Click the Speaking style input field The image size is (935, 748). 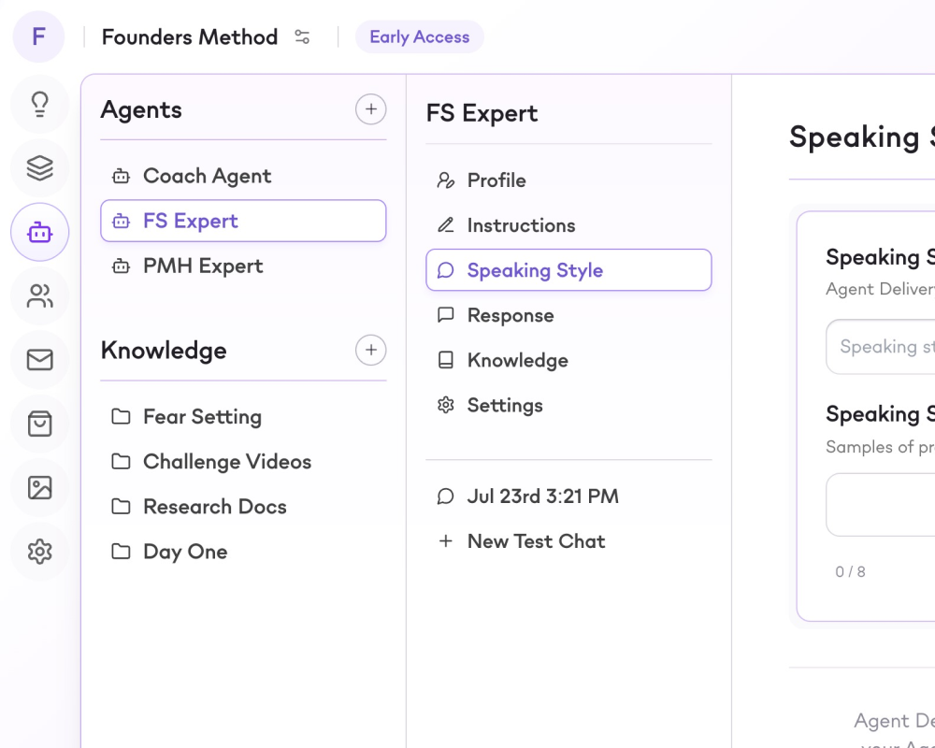[884, 347]
